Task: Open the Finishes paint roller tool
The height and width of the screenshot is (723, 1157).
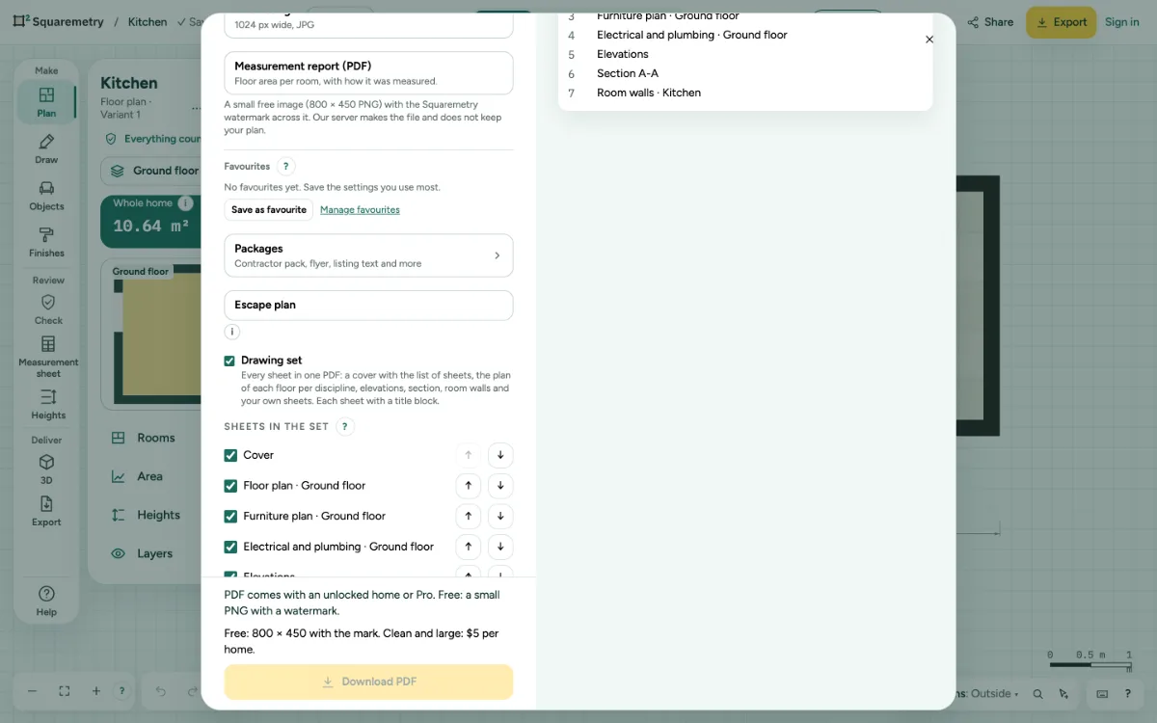Action: [x=46, y=242]
